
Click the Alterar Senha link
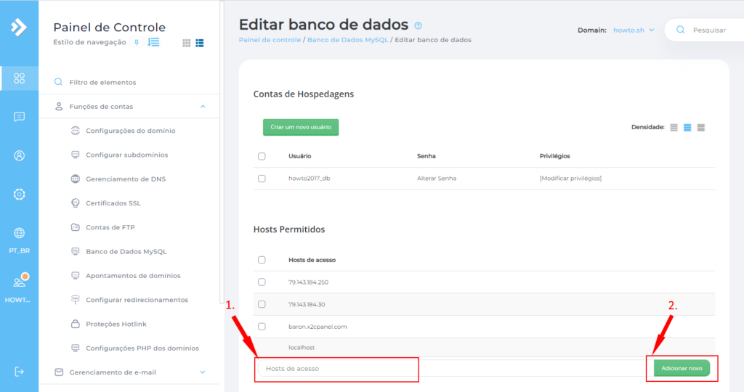[x=437, y=178]
